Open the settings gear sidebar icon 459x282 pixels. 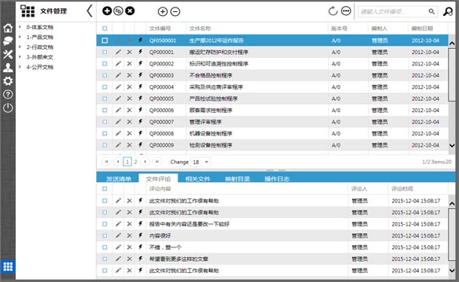[x=8, y=81]
